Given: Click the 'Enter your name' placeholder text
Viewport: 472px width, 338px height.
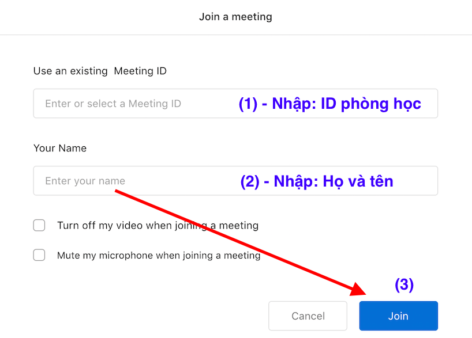Looking at the screenshot, I should (x=85, y=181).
